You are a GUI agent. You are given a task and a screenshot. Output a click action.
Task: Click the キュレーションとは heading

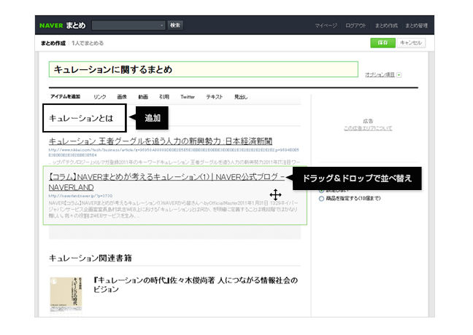click(x=81, y=118)
